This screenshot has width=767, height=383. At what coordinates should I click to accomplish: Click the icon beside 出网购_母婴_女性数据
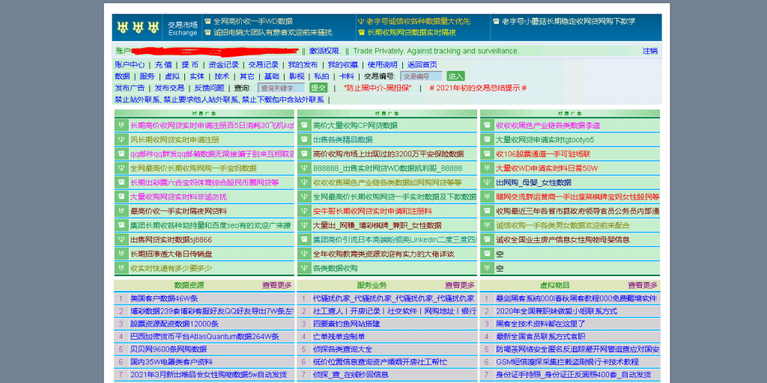tap(487, 183)
